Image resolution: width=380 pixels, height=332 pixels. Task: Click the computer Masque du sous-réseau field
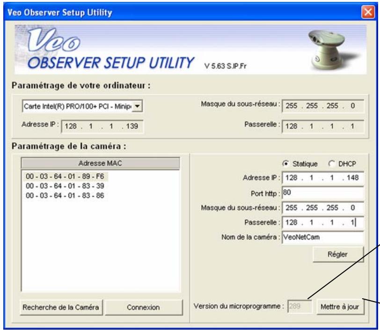point(323,106)
